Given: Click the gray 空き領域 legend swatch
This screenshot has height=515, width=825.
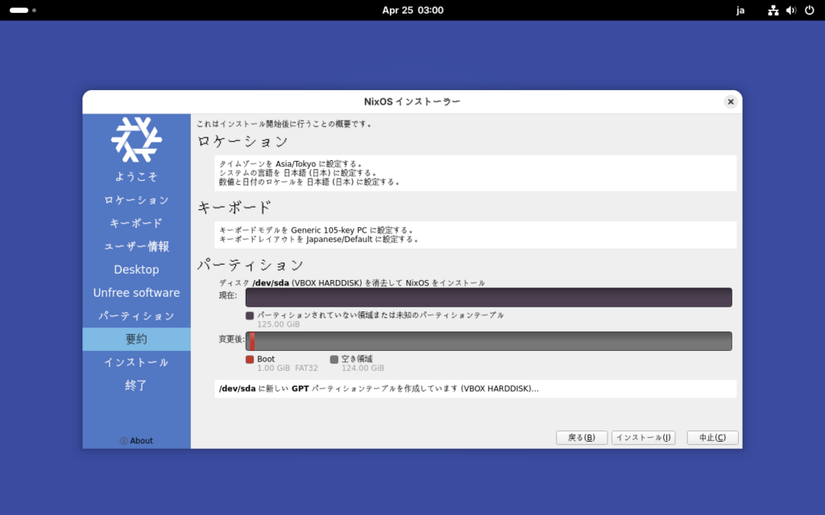Looking at the screenshot, I should tap(334, 359).
